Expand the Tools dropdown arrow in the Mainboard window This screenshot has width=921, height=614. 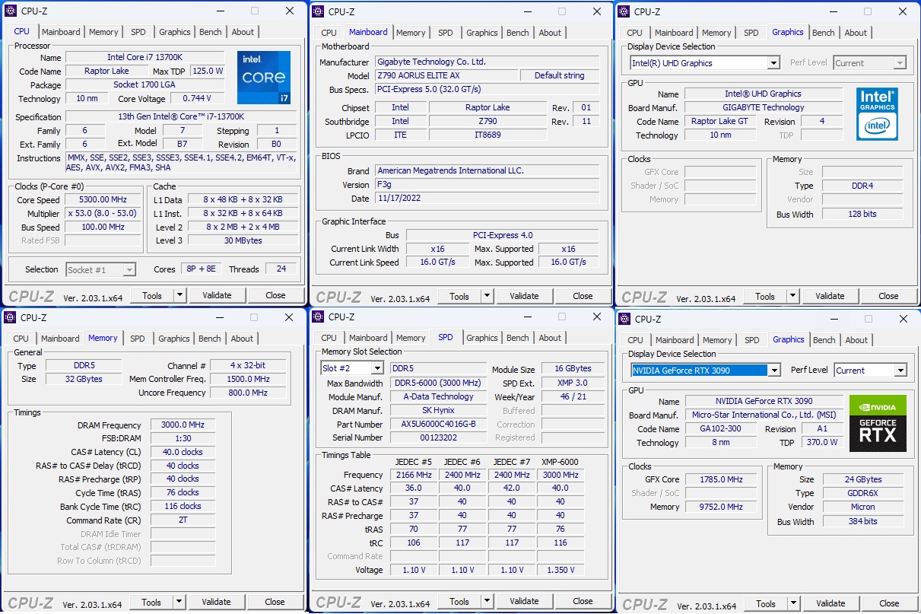click(x=487, y=296)
